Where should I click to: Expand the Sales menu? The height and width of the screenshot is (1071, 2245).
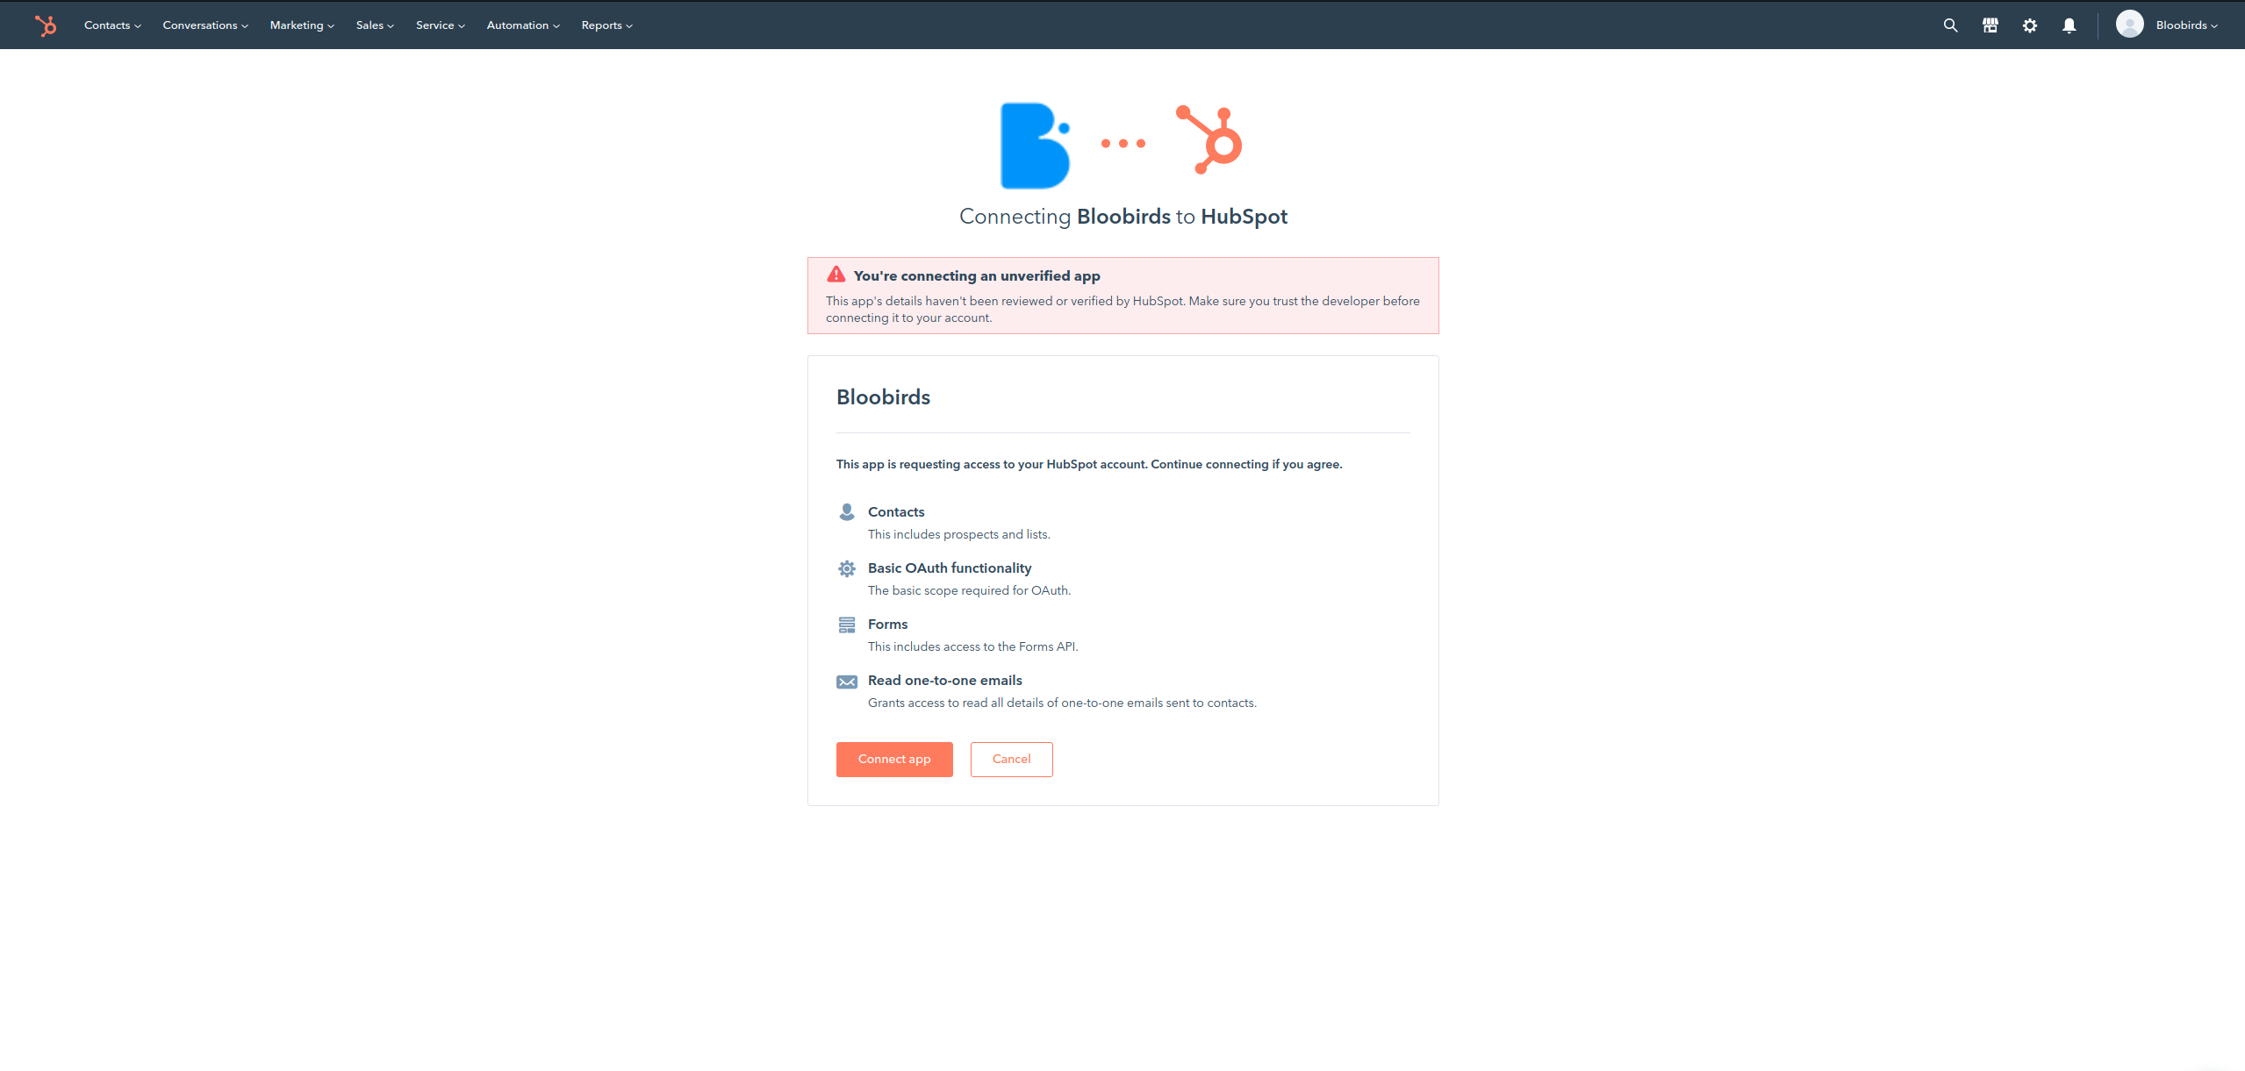coord(375,25)
